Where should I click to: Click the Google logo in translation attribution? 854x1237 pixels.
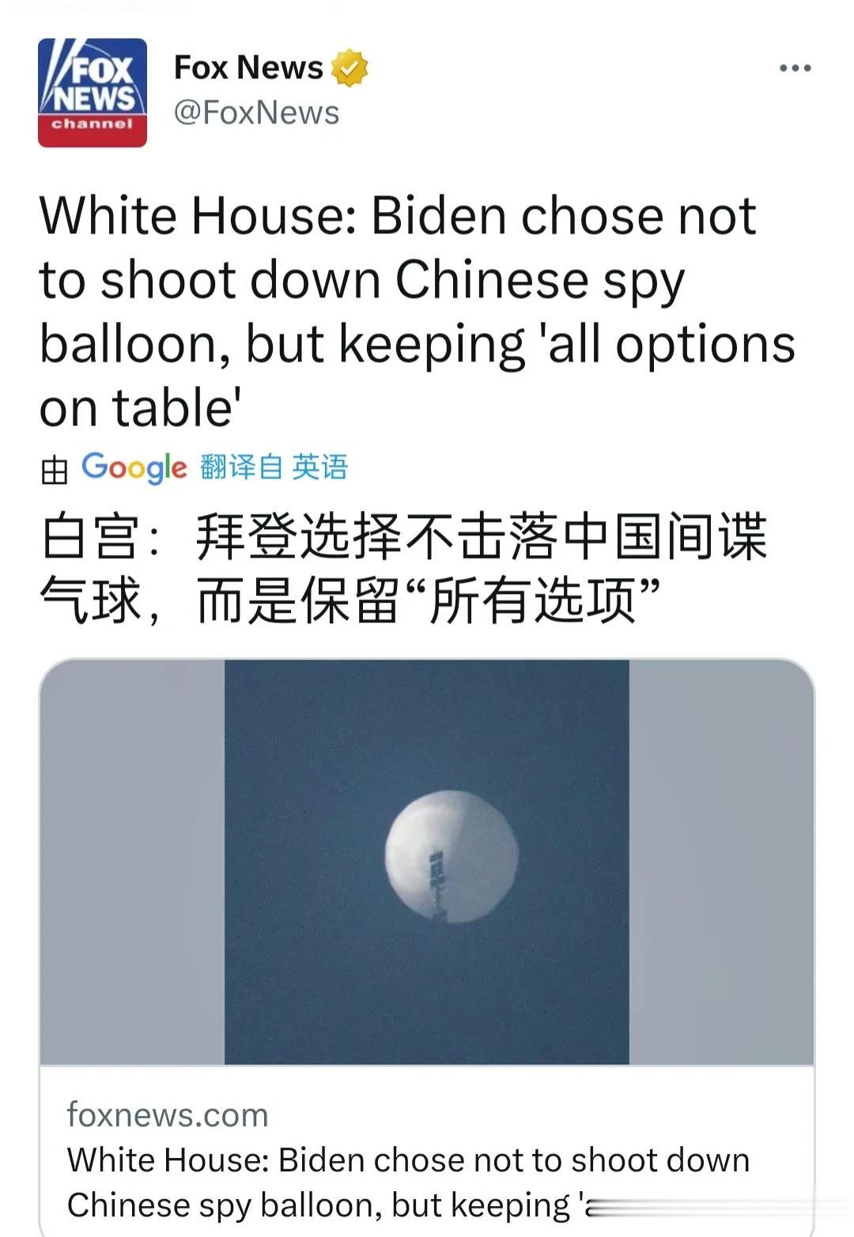(x=134, y=467)
